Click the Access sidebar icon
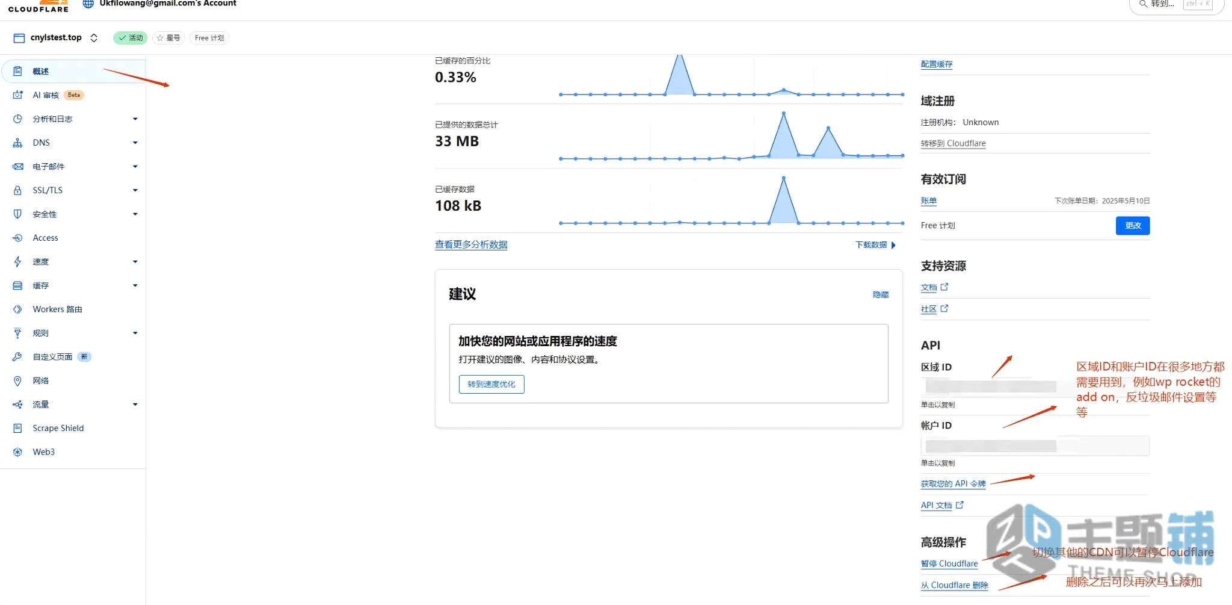This screenshot has height=605, width=1232. pos(17,238)
